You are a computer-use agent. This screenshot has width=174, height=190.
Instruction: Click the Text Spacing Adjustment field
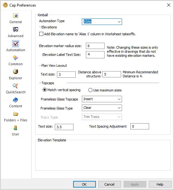[x=140, y=126]
